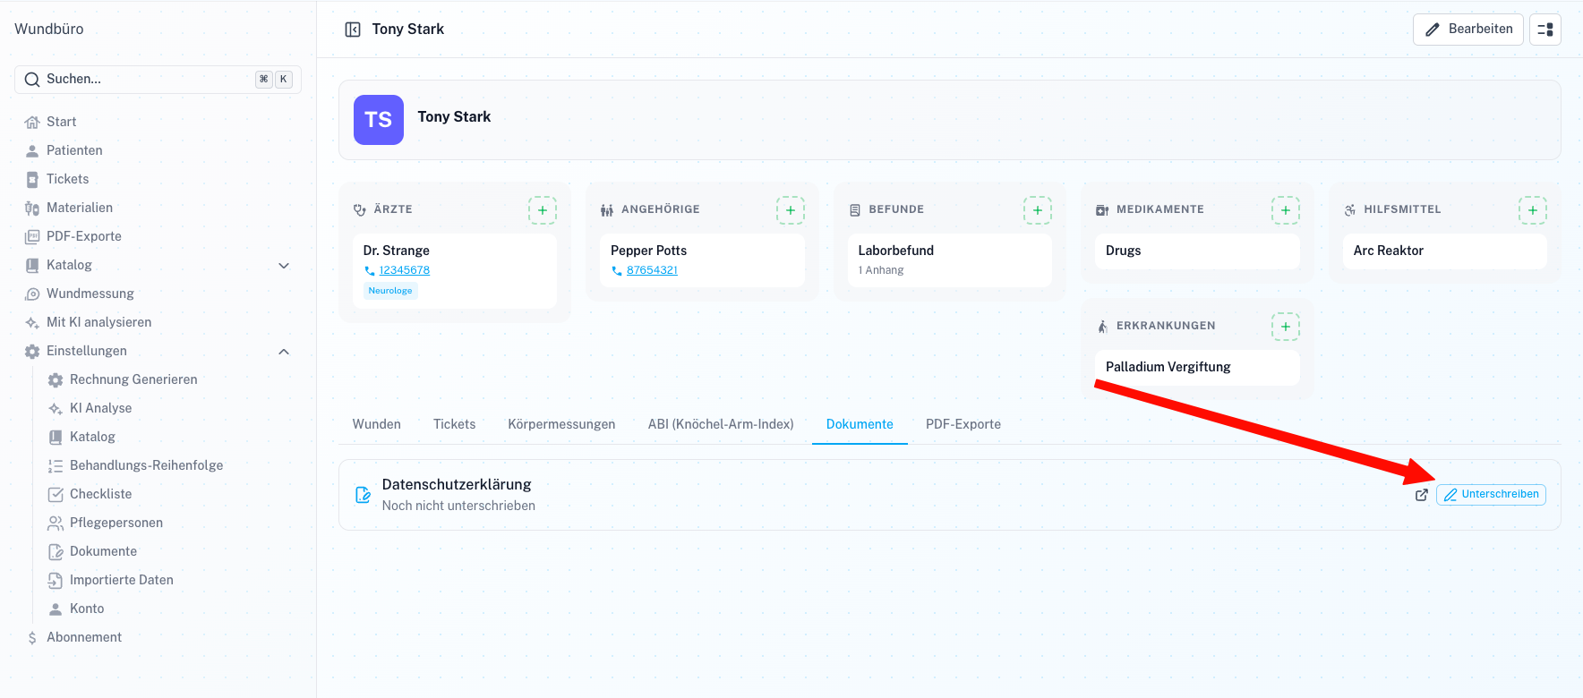Switch to the Tickets tab
The height and width of the screenshot is (698, 1583).
(x=455, y=424)
